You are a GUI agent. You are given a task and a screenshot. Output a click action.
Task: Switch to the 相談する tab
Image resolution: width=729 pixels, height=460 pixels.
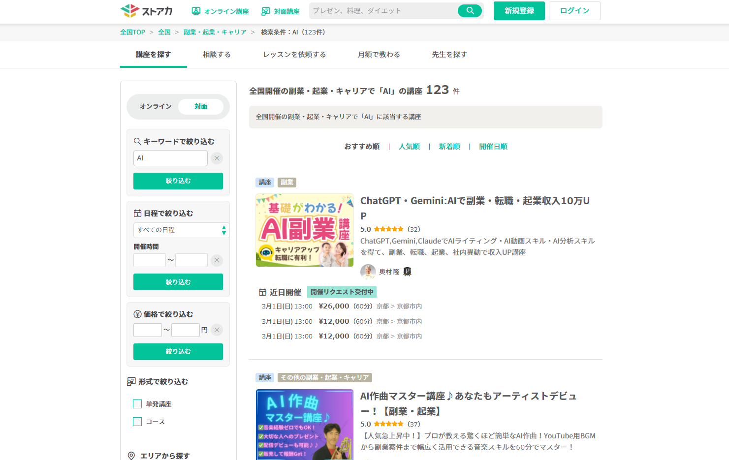tap(216, 54)
